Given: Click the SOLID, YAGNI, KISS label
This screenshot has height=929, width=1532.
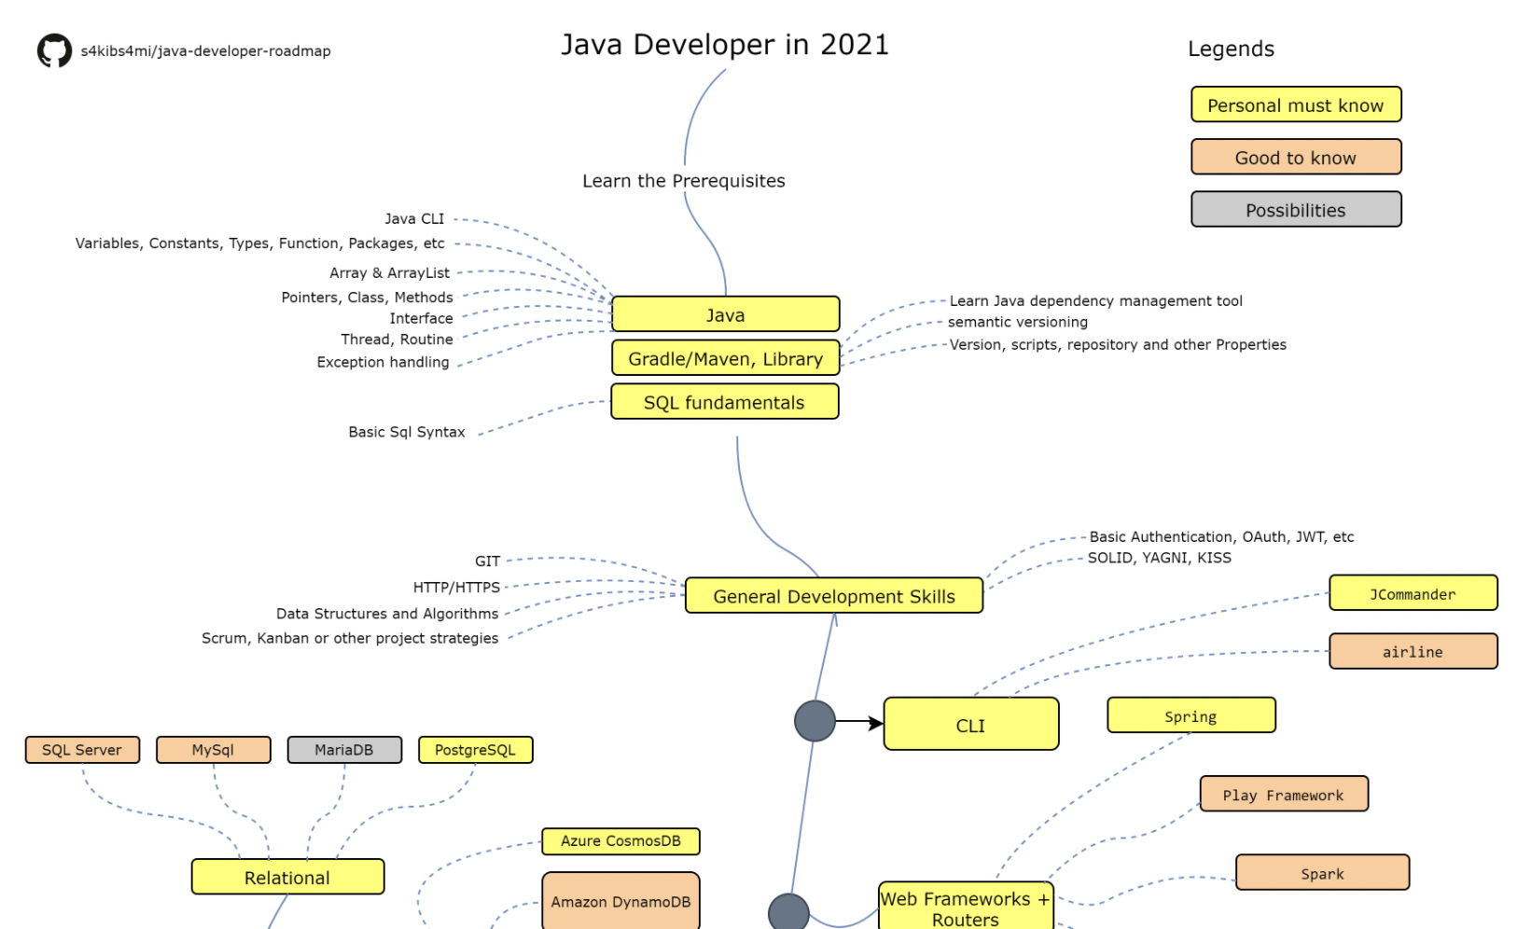Looking at the screenshot, I should coord(1159,558).
